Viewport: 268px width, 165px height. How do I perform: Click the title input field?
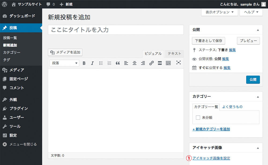tap(116, 30)
